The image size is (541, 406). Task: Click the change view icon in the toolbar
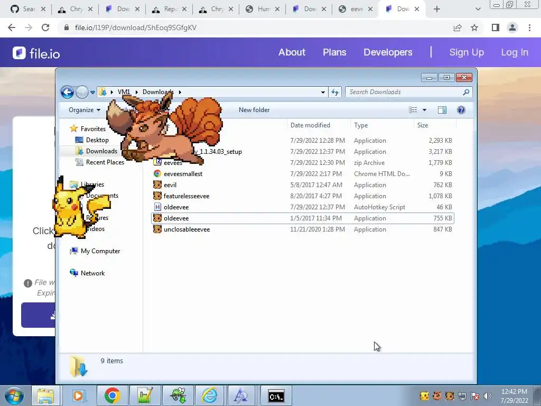(413, 110)
